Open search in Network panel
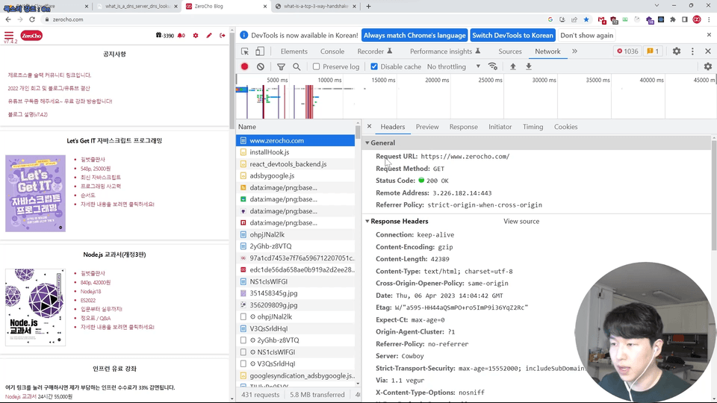The height and width of the screenshot is (403, 717). pyautogui.click(x=297, y=66)
